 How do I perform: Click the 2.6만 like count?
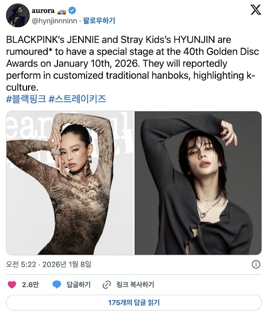pyautogui.click(x=30, y=284)
